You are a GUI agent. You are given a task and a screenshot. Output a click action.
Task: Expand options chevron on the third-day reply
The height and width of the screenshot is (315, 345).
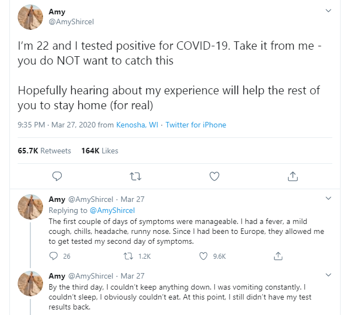pyautogui.click(x=328, y=275)
